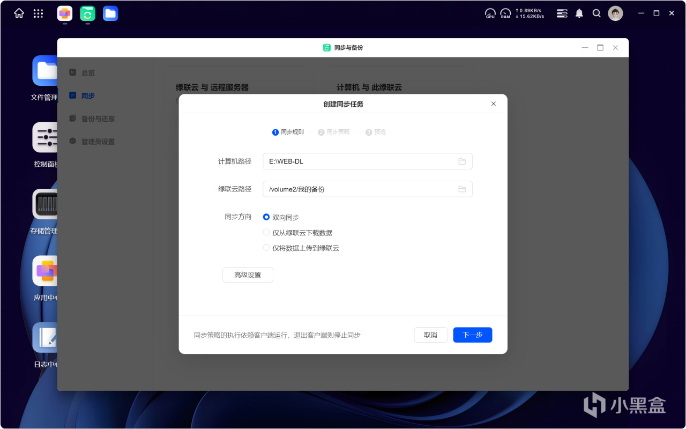Click the network speed indicator
This screenshot has height=429, width=686.
(530, 13)
